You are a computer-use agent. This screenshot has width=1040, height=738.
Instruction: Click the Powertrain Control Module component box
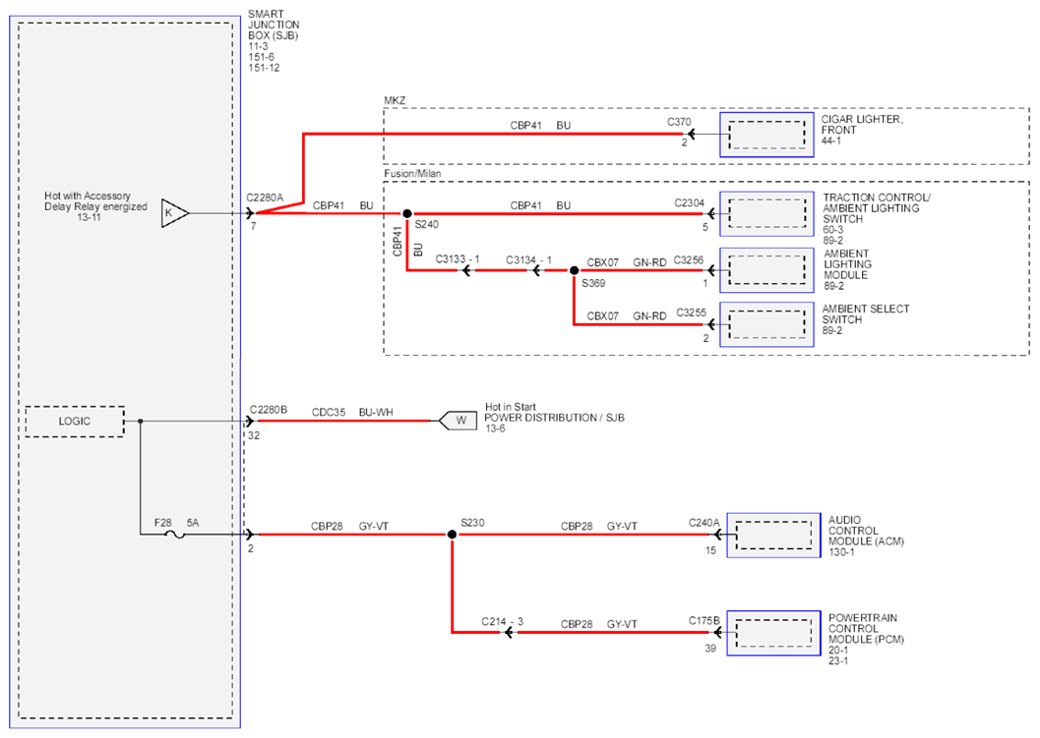[774, 633]
